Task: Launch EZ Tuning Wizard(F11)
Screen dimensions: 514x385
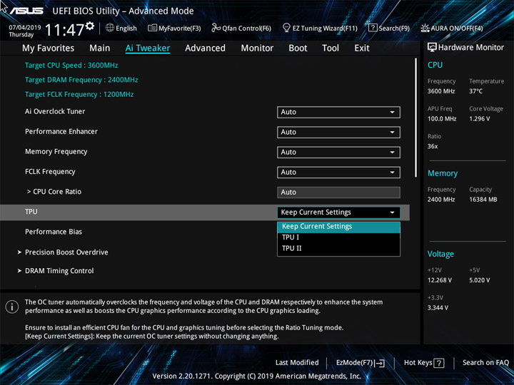Action: [320, 28]
